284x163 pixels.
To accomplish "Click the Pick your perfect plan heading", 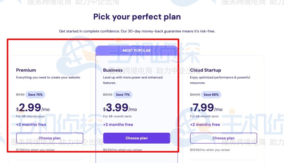I will [x=137, y=17].
